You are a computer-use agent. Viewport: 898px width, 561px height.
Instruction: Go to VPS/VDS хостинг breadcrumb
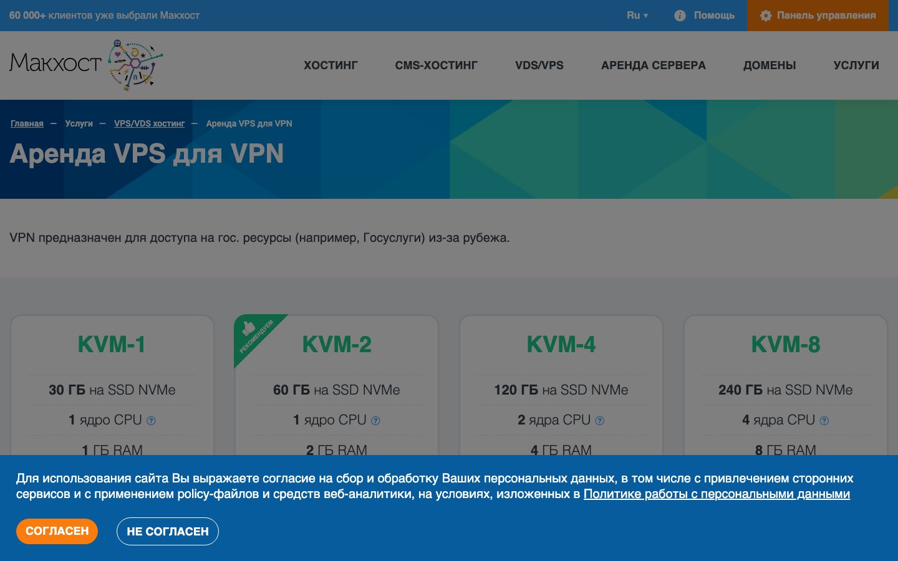tap(150, 123)
